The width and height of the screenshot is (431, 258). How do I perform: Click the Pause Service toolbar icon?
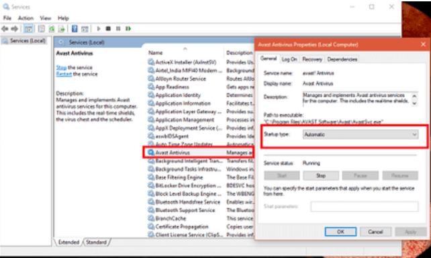click(118, 28)
